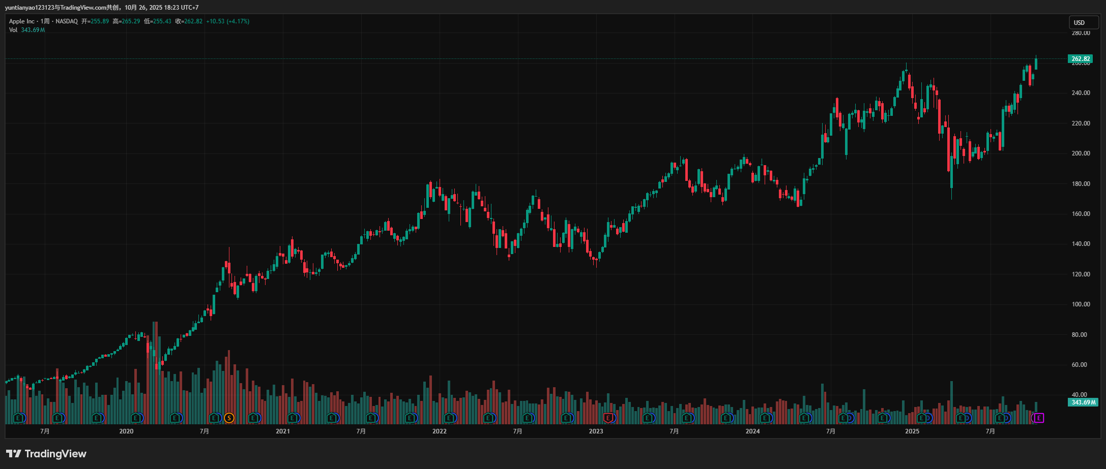
Task: Click the high price value 265.29
Action: click(131, 21)
